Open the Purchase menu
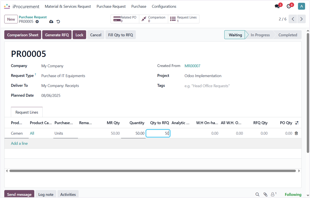Viewport: 310px width, 198px height. click(139, 6)
